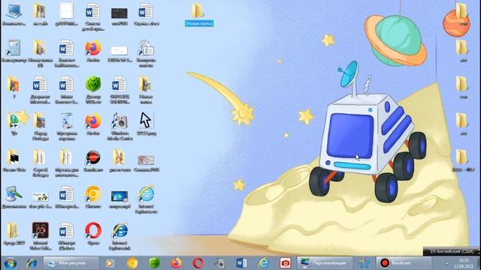
Task: Select the Calculator shortcut on the desktop
Action: (x=14, y=51)
